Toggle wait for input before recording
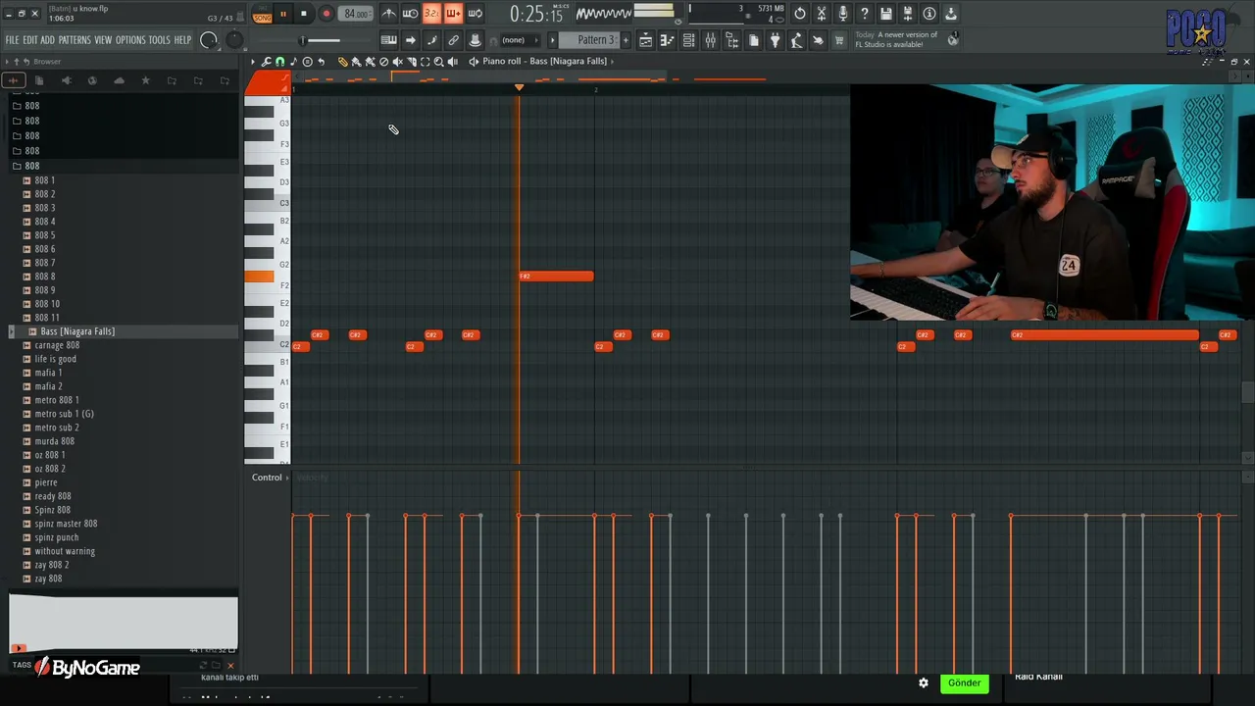1255x706 pixels. [x=411, y=14]
